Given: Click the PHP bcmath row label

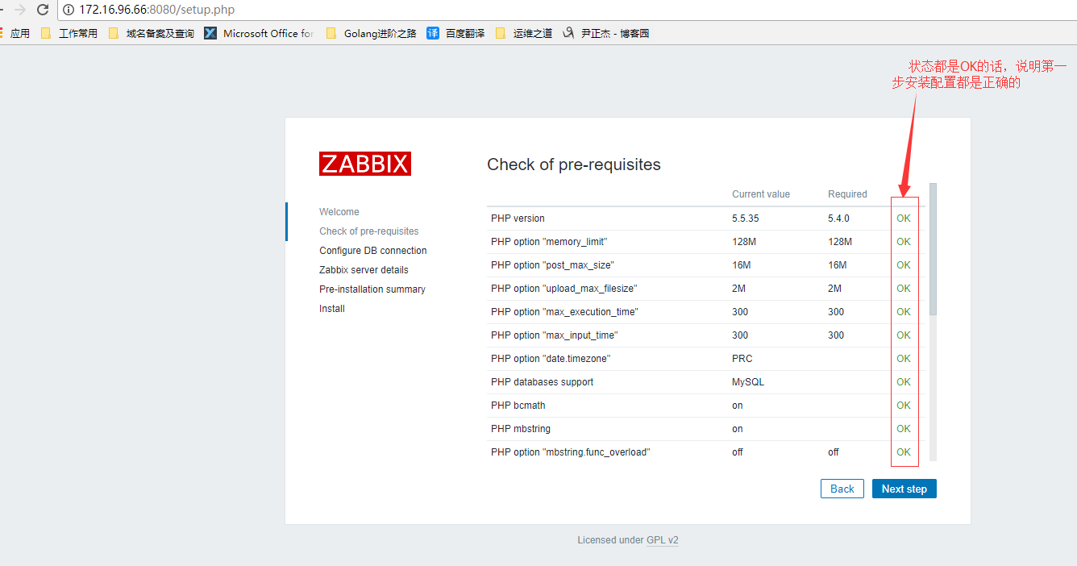Looking at the screenshot, I should point(518,406).
